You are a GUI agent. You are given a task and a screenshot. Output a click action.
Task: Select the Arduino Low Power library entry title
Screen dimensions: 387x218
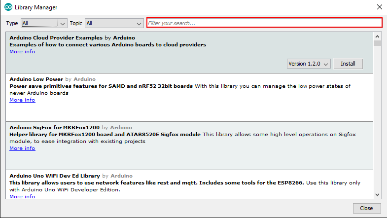coord(36,79)
